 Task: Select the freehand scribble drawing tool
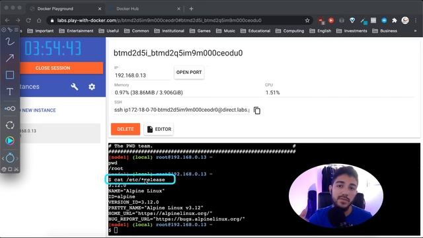(x=10, y=42)
